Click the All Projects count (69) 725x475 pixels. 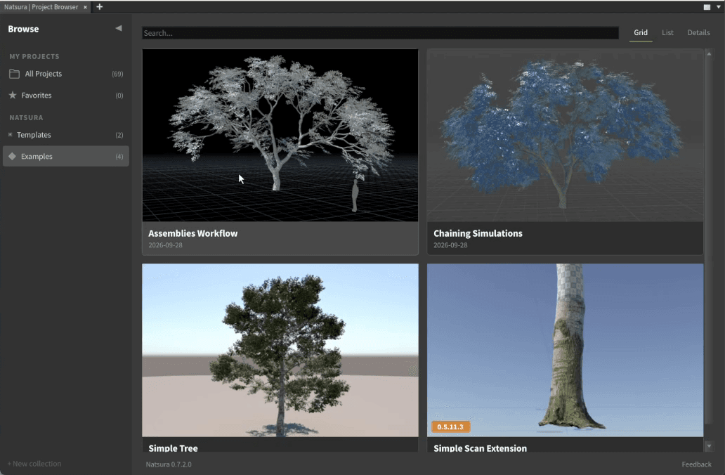117,74
